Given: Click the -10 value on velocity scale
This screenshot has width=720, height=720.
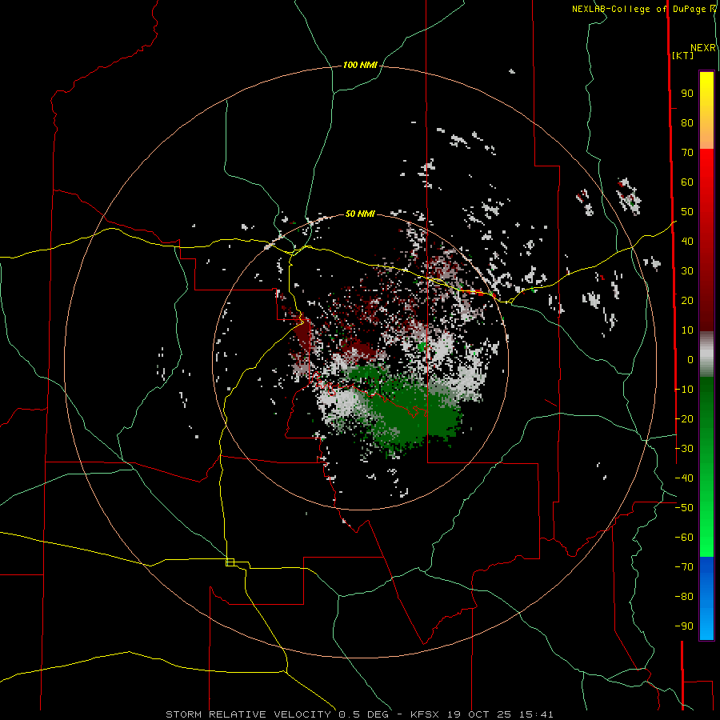Looking at the screenshot, I should coord(684,390).
